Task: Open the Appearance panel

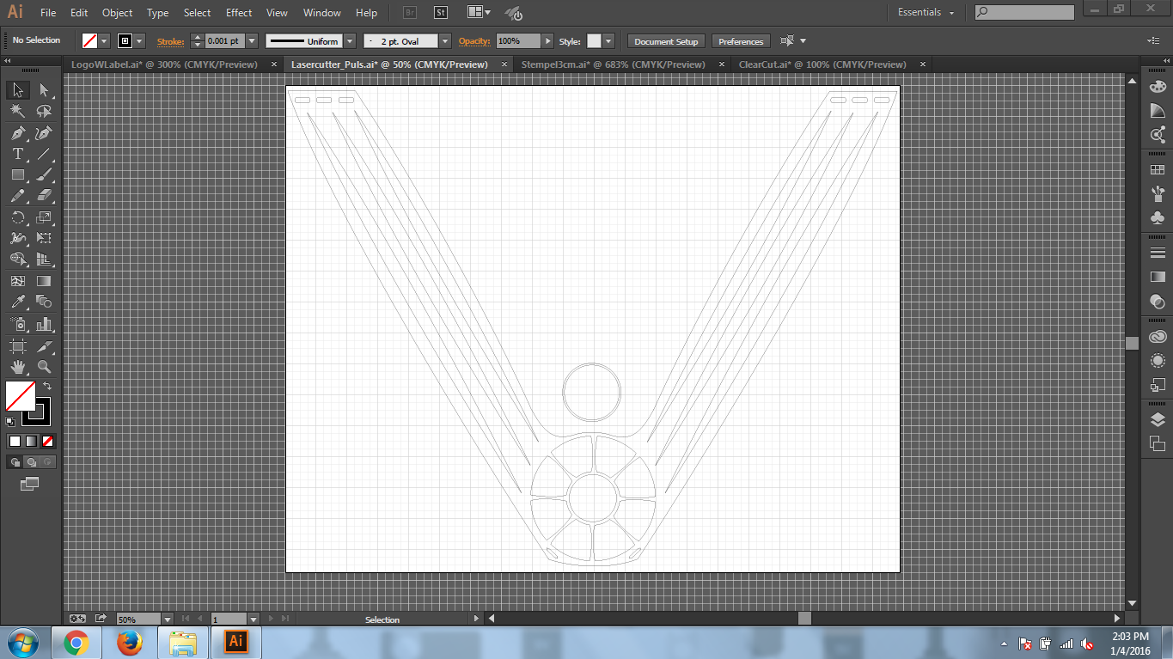Action: [1158, 361]
